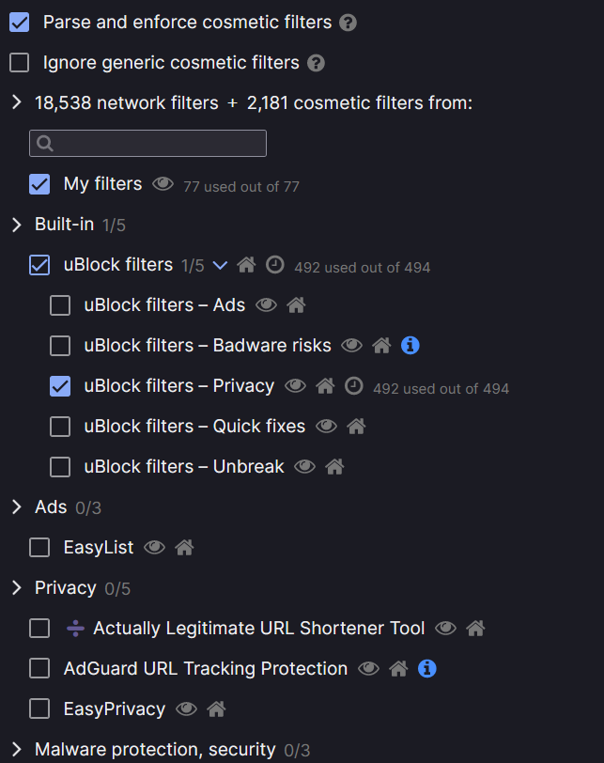Enable Ignore generic cosmetic filters checkbox
Image resolution: width=604 pixels, height=763 pixels.
(x=20, y=63)
